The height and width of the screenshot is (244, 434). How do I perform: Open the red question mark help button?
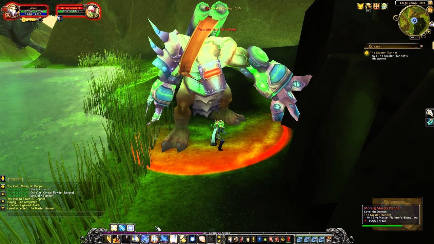point(289,239)
